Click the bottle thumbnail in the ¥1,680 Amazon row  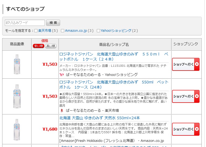pos(17,130)
